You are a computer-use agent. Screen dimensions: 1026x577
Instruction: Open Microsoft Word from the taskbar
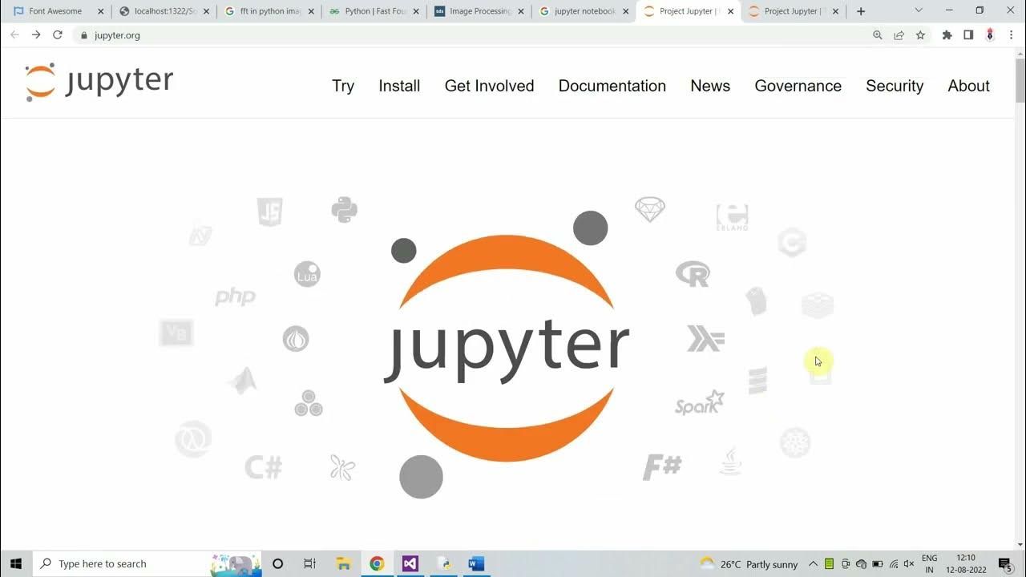tap(476, 563)
